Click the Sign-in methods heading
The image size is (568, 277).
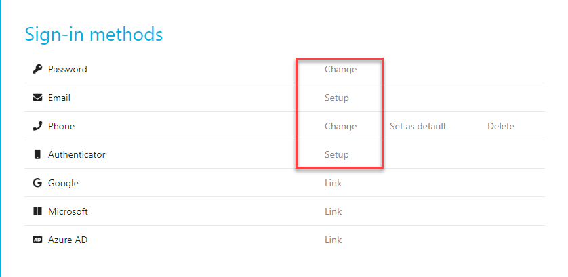94,34
